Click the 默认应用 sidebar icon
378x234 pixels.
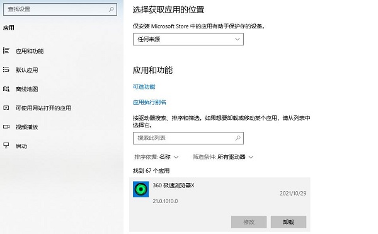click(x=6, y=70)
